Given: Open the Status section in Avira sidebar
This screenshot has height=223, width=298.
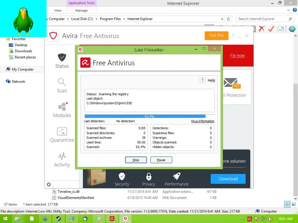Looking at the screenshot, I should (x=62, y=61).
